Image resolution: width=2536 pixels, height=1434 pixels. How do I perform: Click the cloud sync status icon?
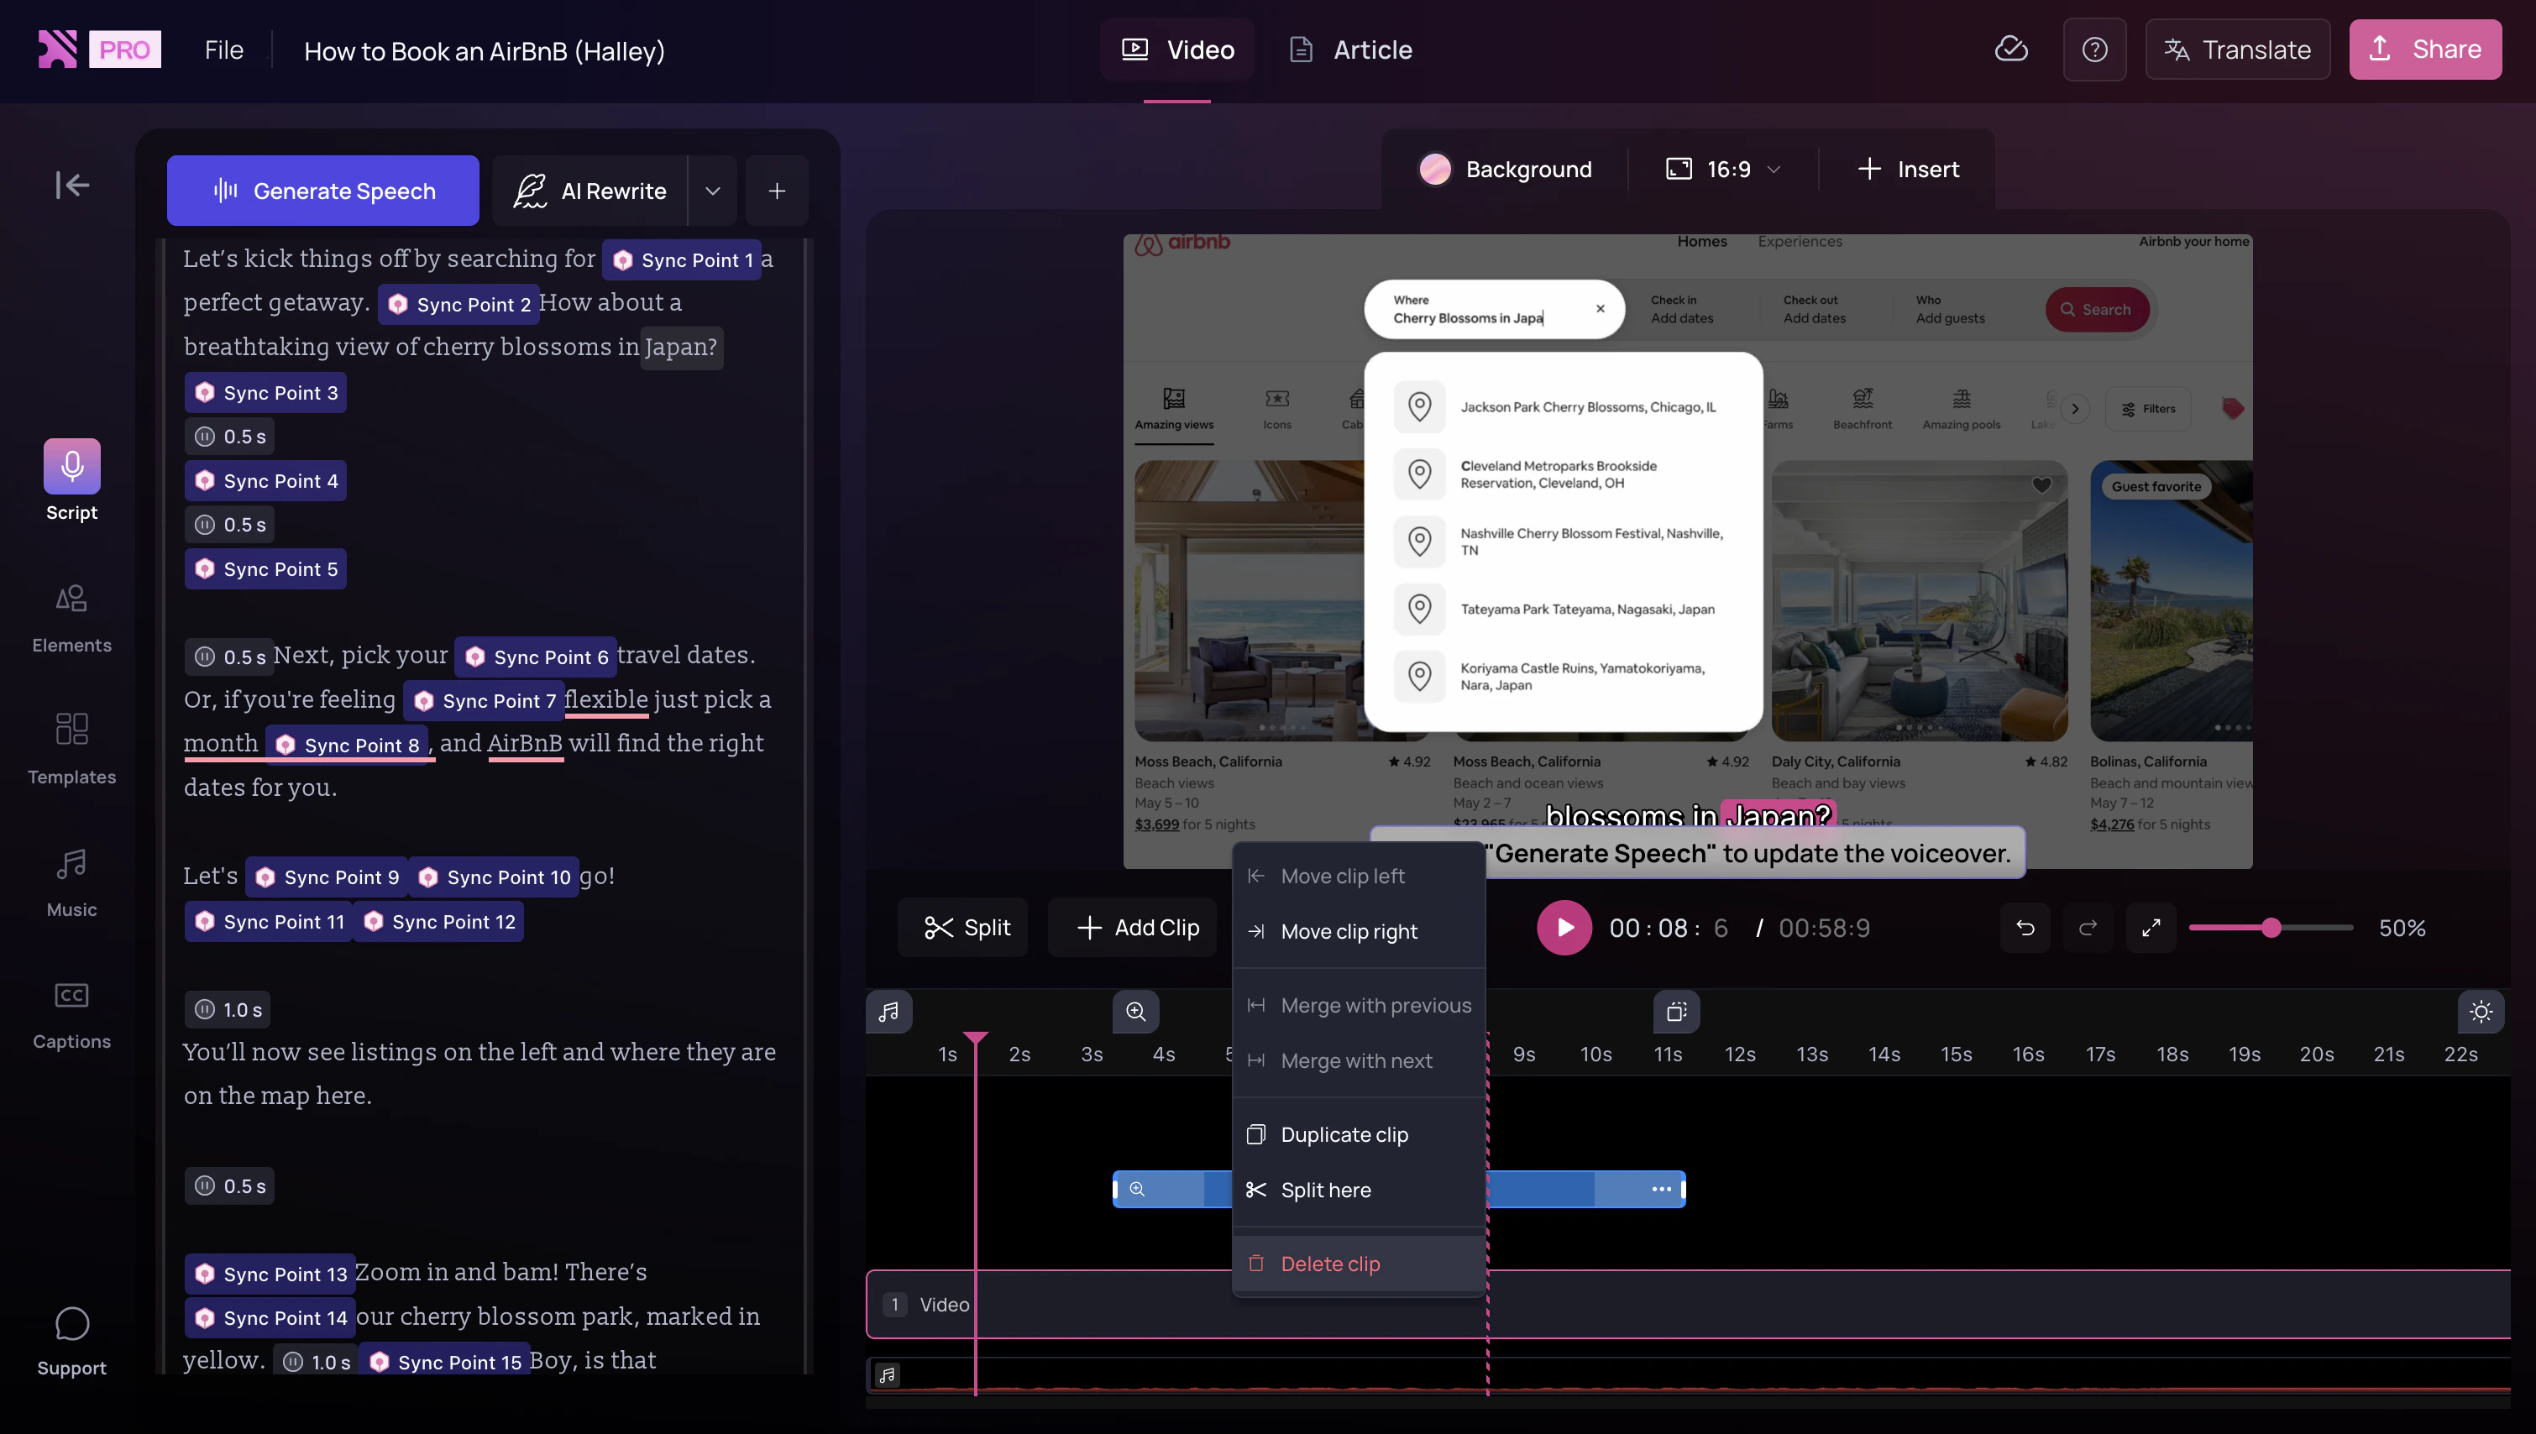(x=2011, y=50)
